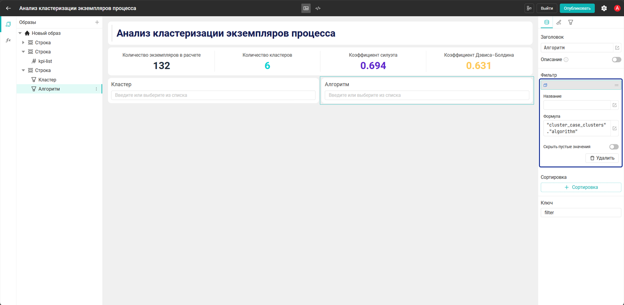Click the 132 экземпляров KPI value

coord(161,66)
